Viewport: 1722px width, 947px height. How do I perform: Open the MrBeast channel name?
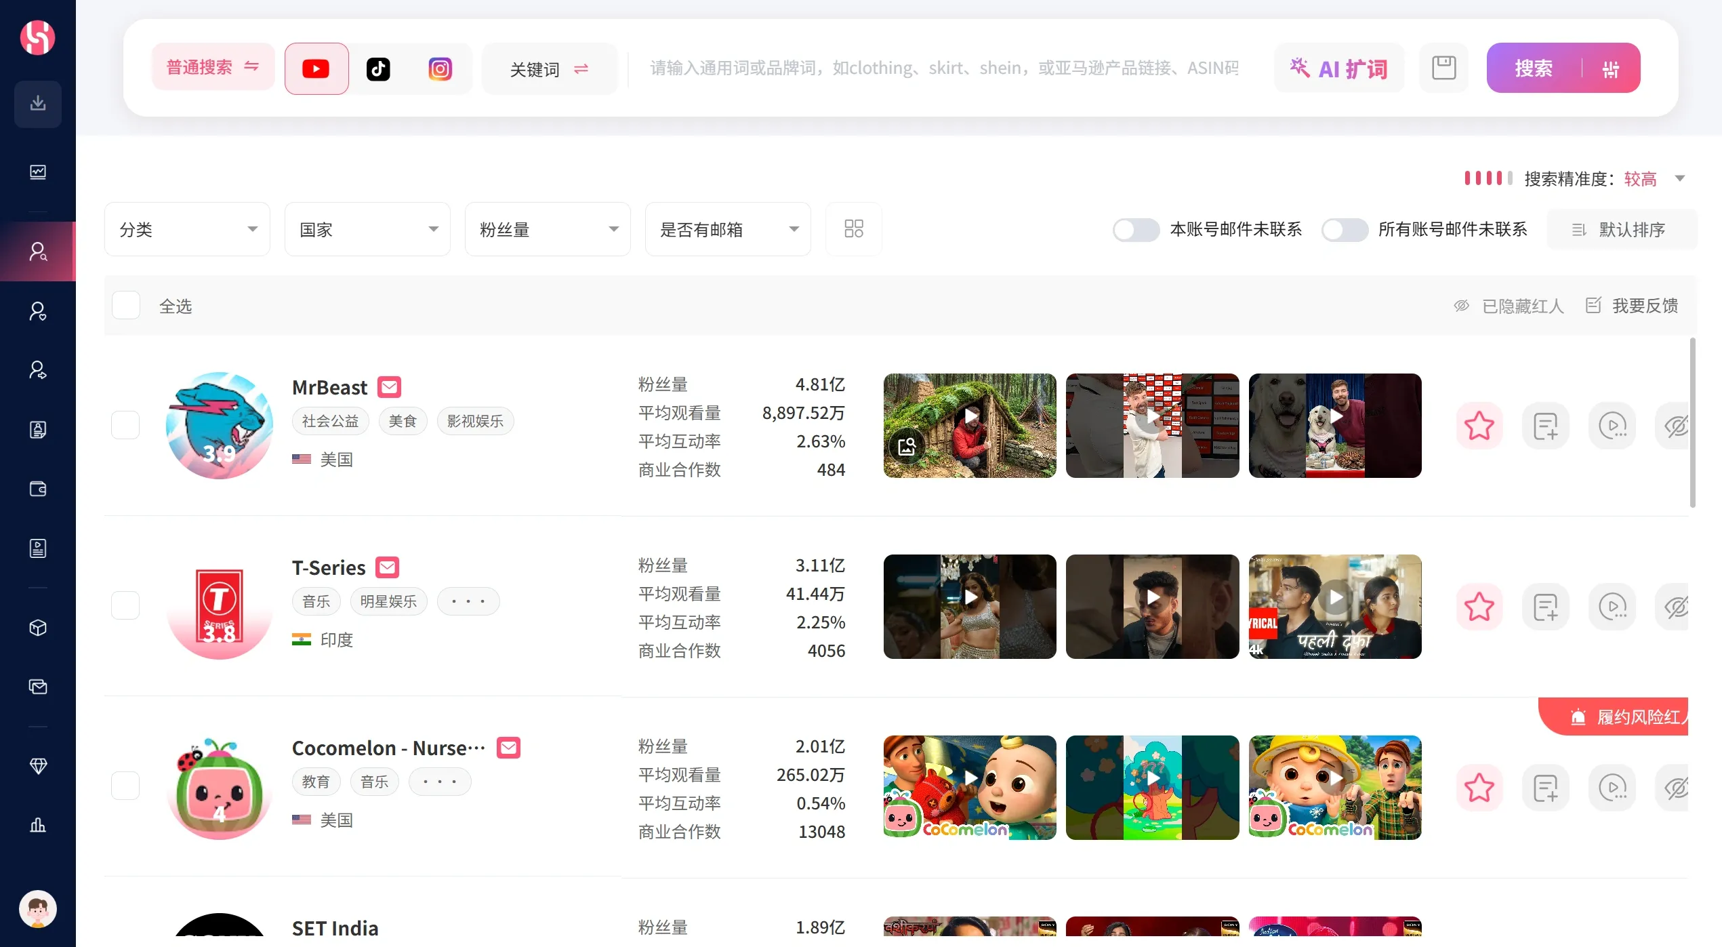[x=329, y=387]
